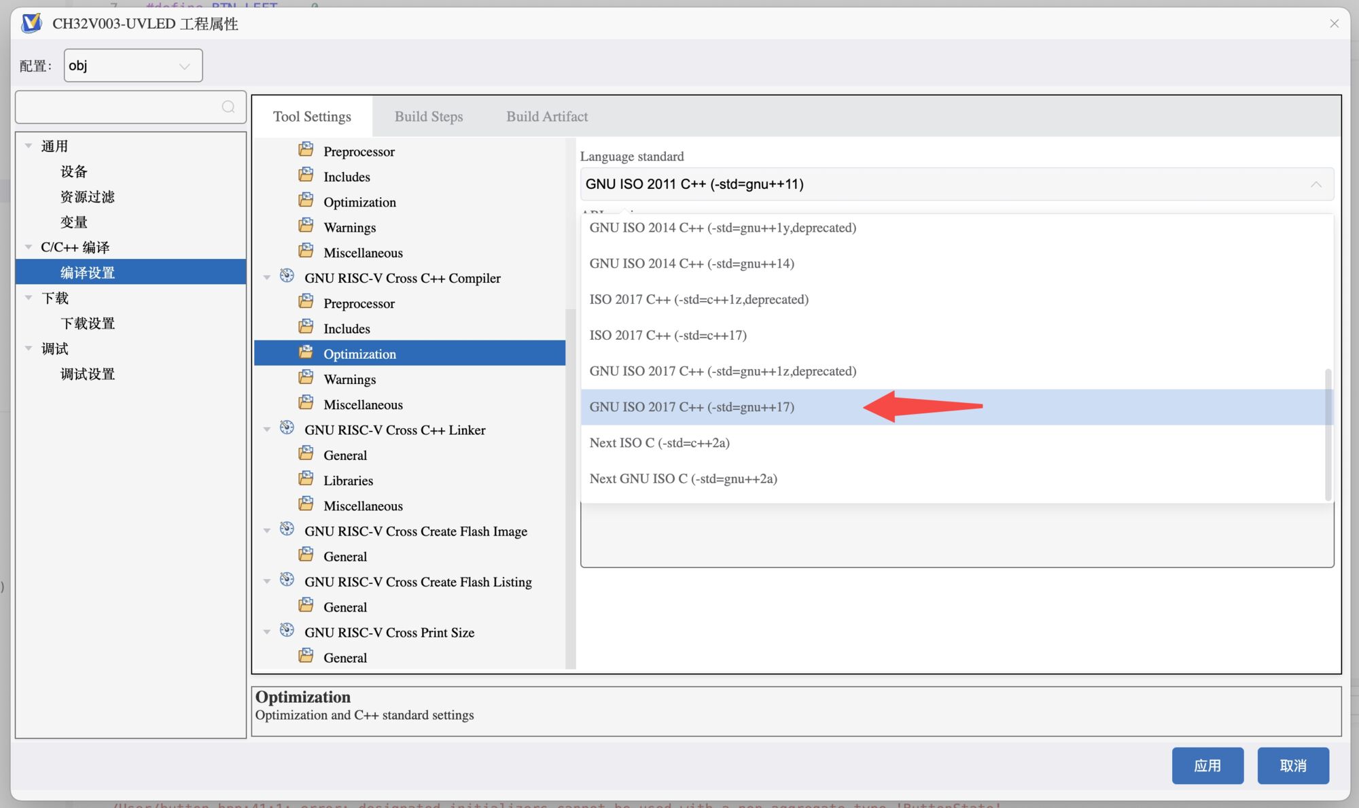Click the Create Flash Listing tool icon

[x=287, y=580]
